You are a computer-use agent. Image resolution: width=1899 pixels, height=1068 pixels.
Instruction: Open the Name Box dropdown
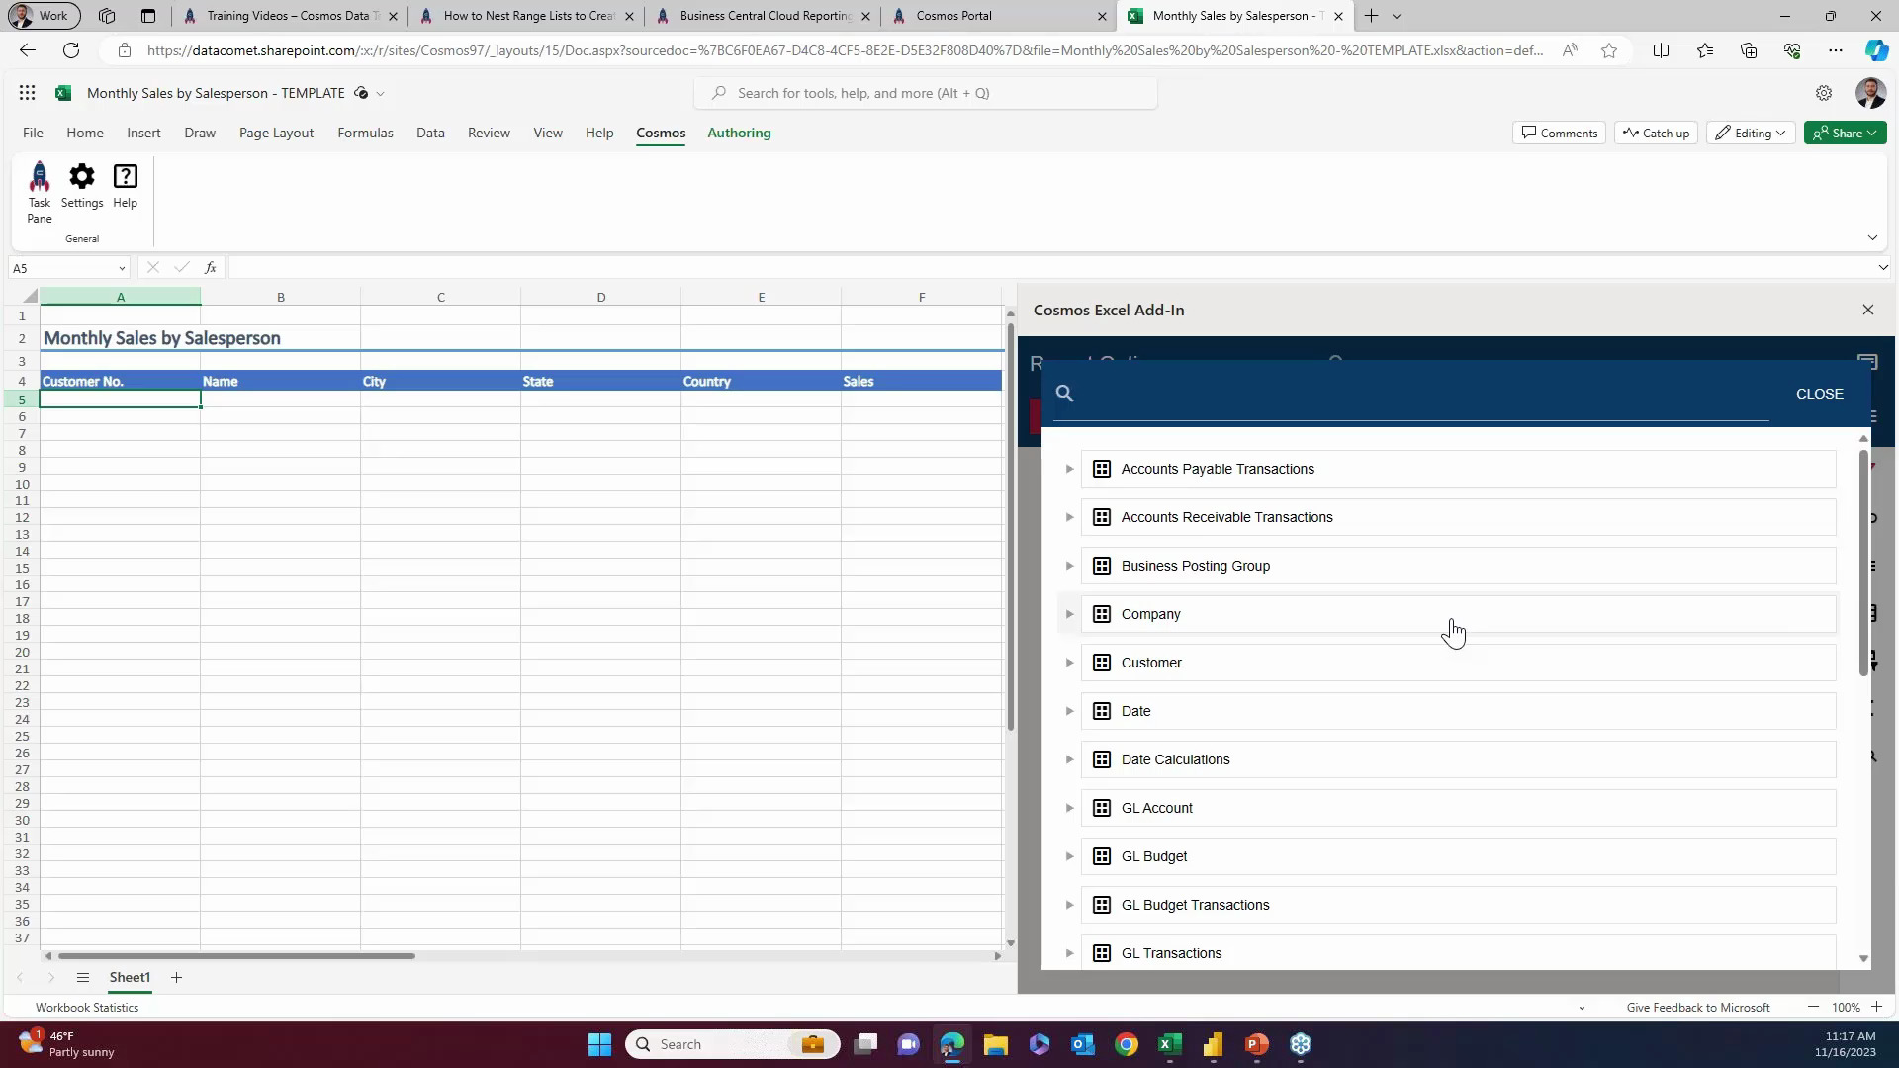pyautogui.click(x=121, y=268)
